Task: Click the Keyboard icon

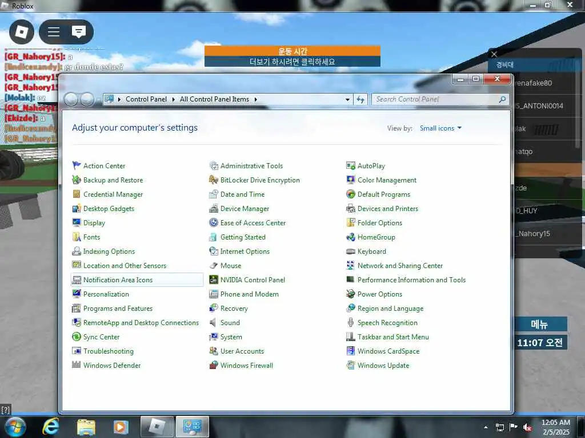Action: [351, 252]
